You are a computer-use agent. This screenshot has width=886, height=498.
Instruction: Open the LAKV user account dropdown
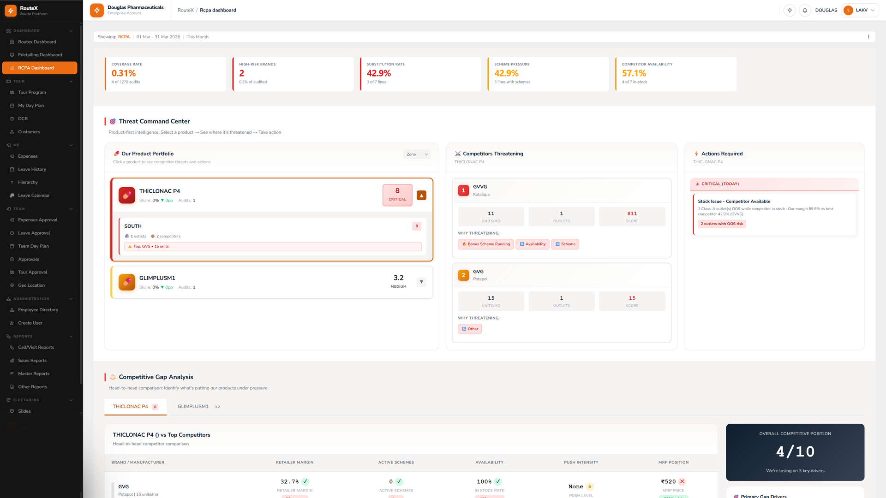pos(860,10)
